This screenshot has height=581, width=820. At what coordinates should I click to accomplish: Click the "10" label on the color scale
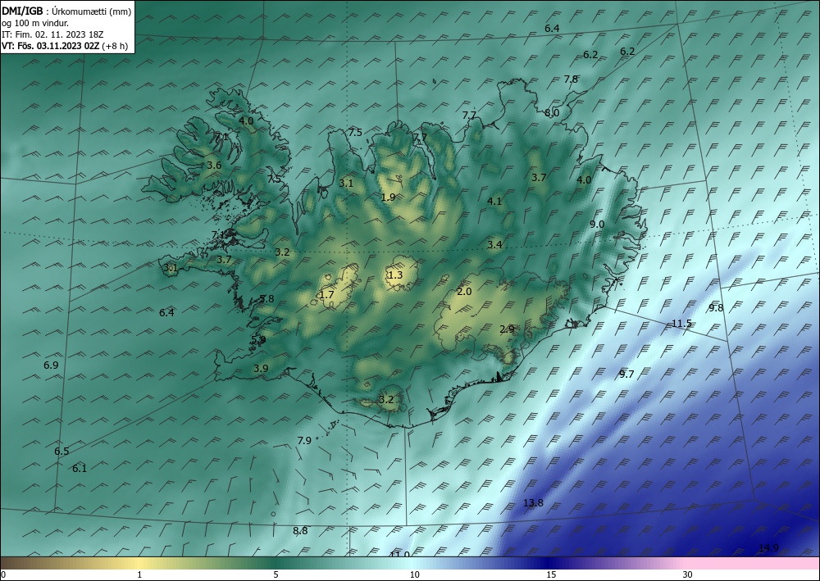(414, 574)
